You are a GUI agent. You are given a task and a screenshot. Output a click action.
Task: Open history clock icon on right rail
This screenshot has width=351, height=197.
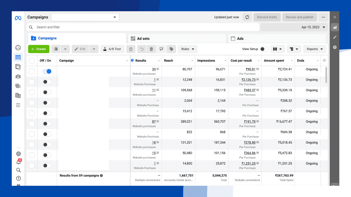[x=335, y=47]
